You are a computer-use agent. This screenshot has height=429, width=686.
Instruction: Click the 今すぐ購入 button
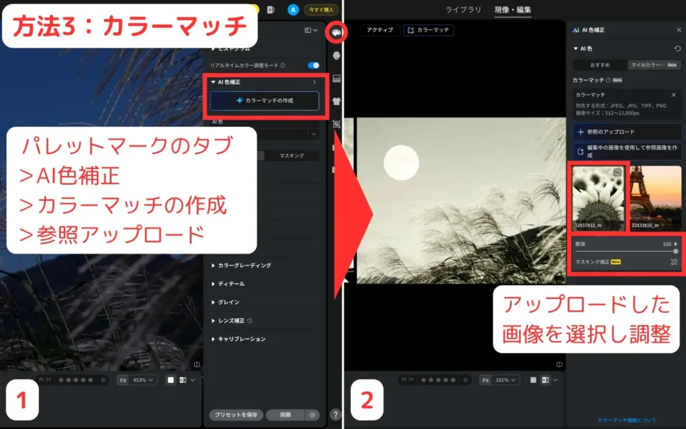click(x=321, y=10)
